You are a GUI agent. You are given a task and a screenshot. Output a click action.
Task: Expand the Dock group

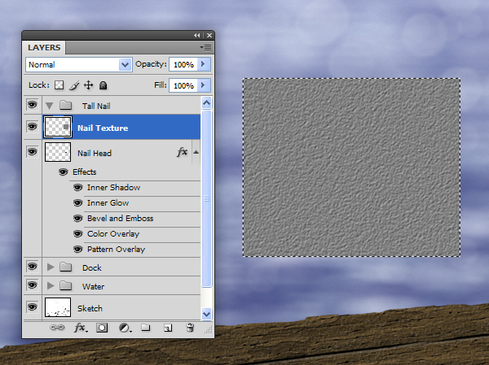pos(51,267)
